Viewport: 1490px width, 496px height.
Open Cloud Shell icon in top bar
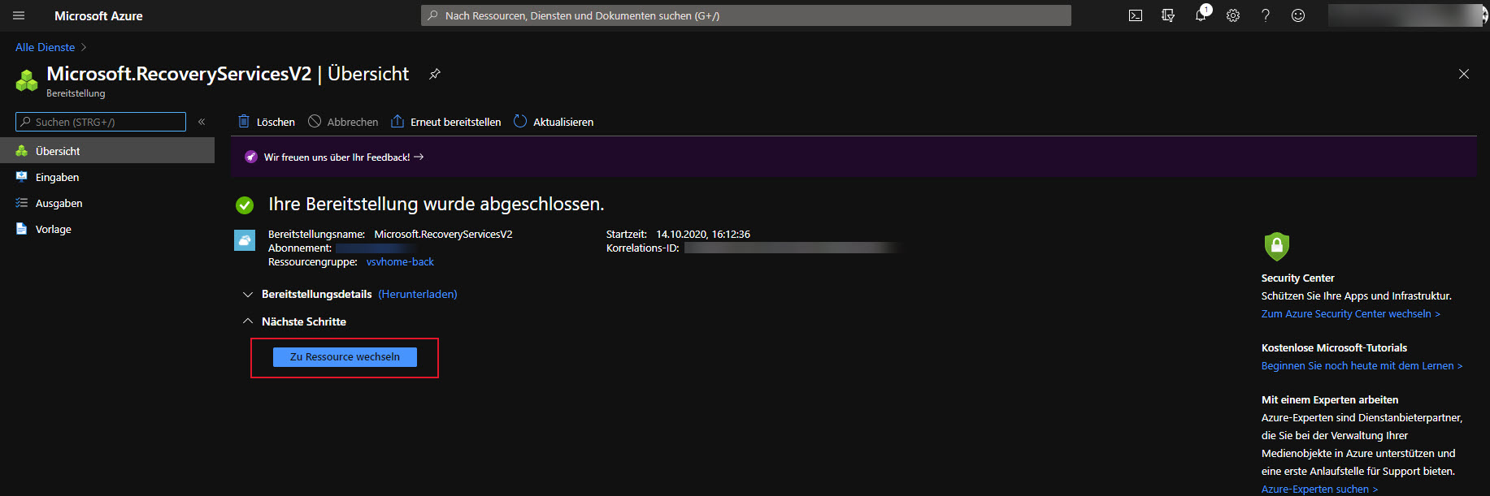pos(1136,15)
